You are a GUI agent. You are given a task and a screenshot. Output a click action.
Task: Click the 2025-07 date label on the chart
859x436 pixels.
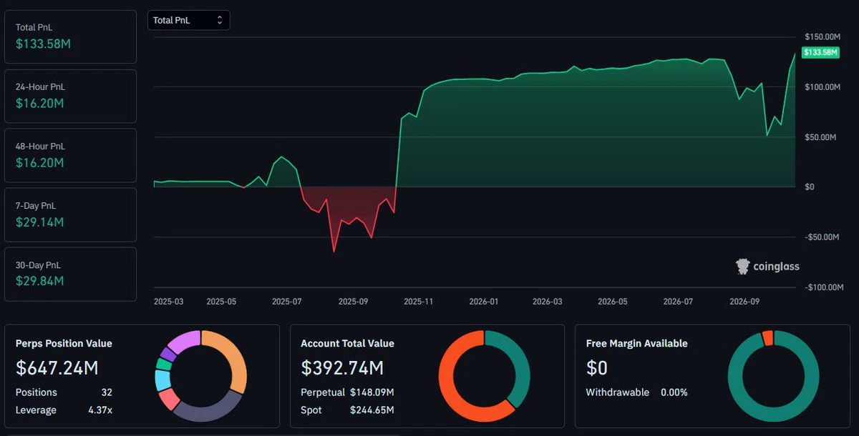tap(286, 302)
